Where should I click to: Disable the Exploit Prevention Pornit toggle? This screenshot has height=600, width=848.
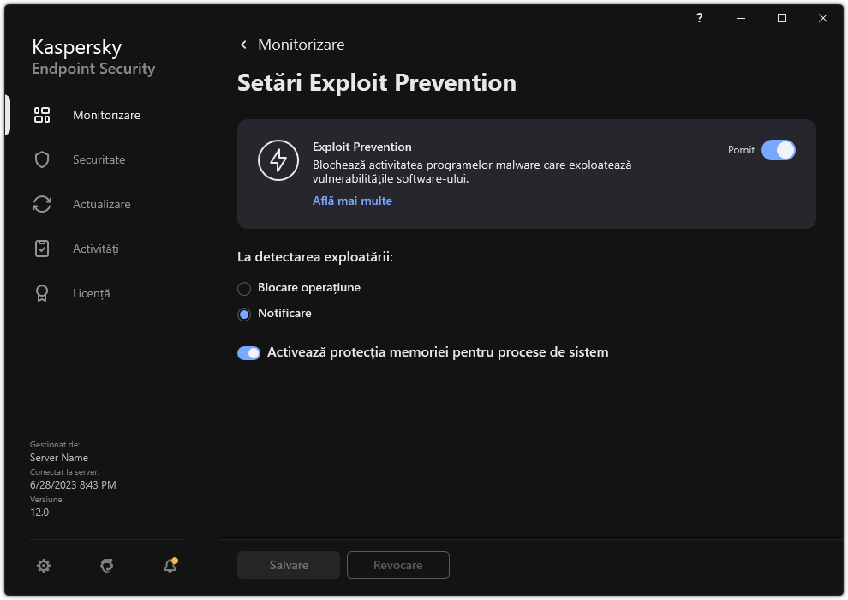(x=779, y=150)
